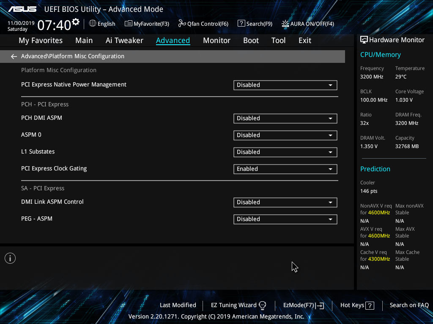This screenshot has width=433, height=324.
Task: Click the 146 pts cooler score
Action: tap(369, 191)
